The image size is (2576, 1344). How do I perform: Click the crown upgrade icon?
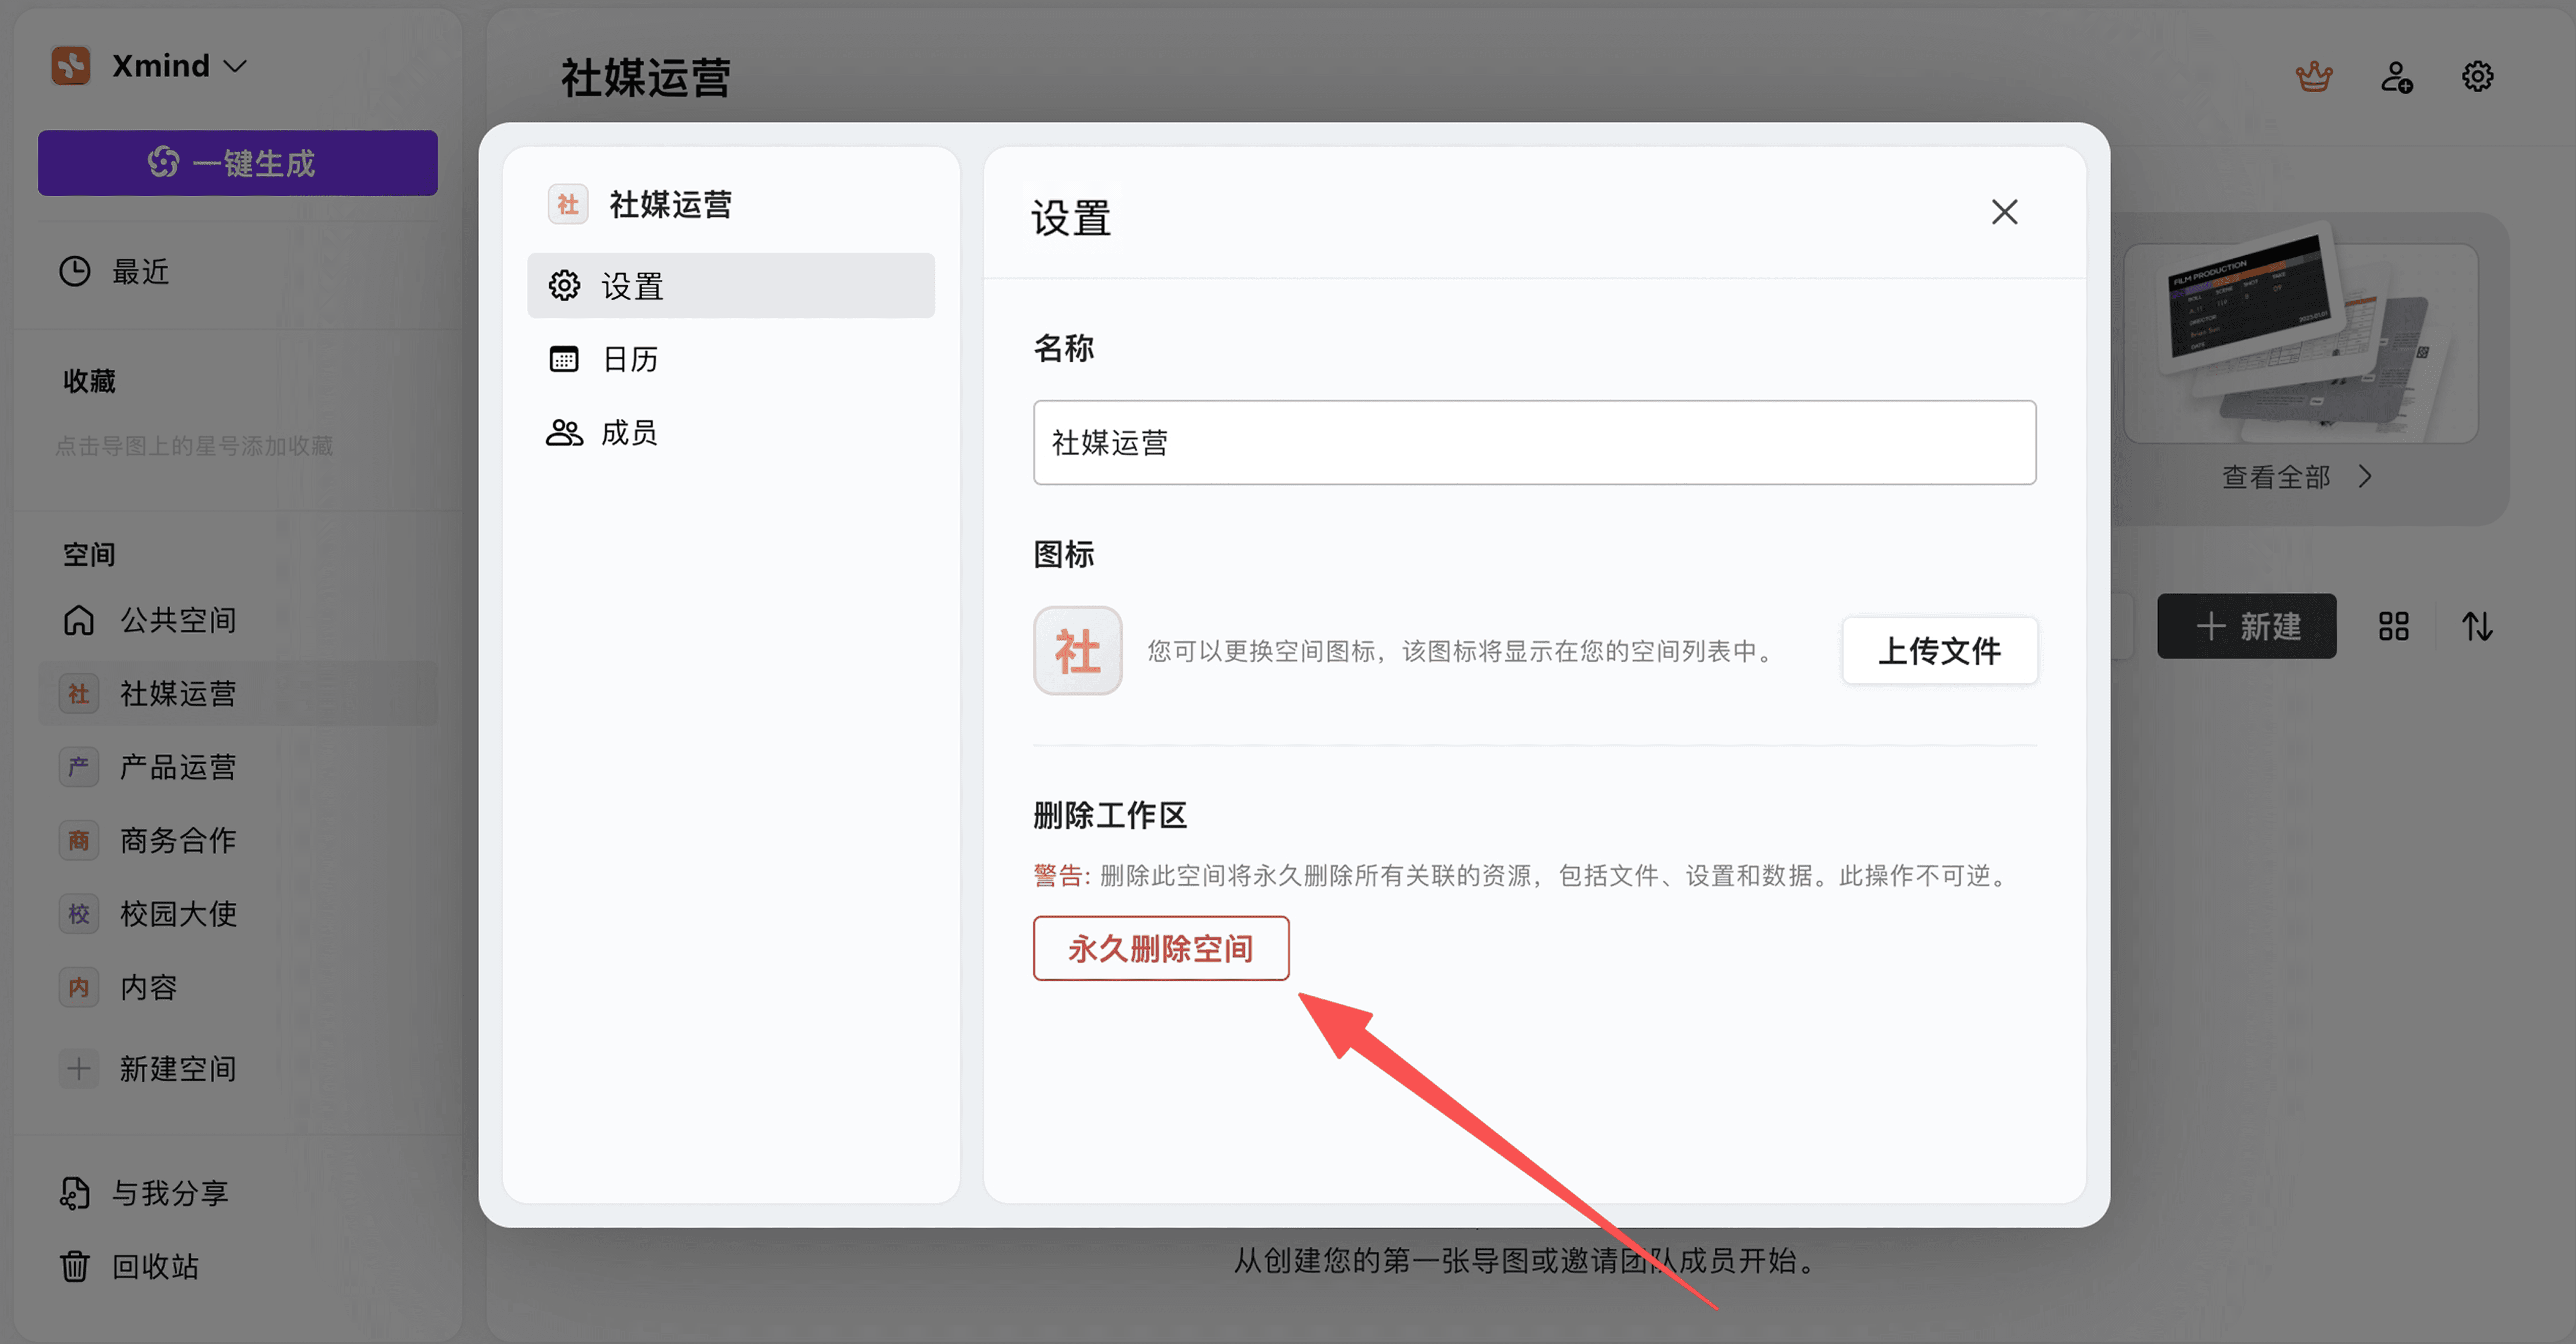tap(2313, 77)
